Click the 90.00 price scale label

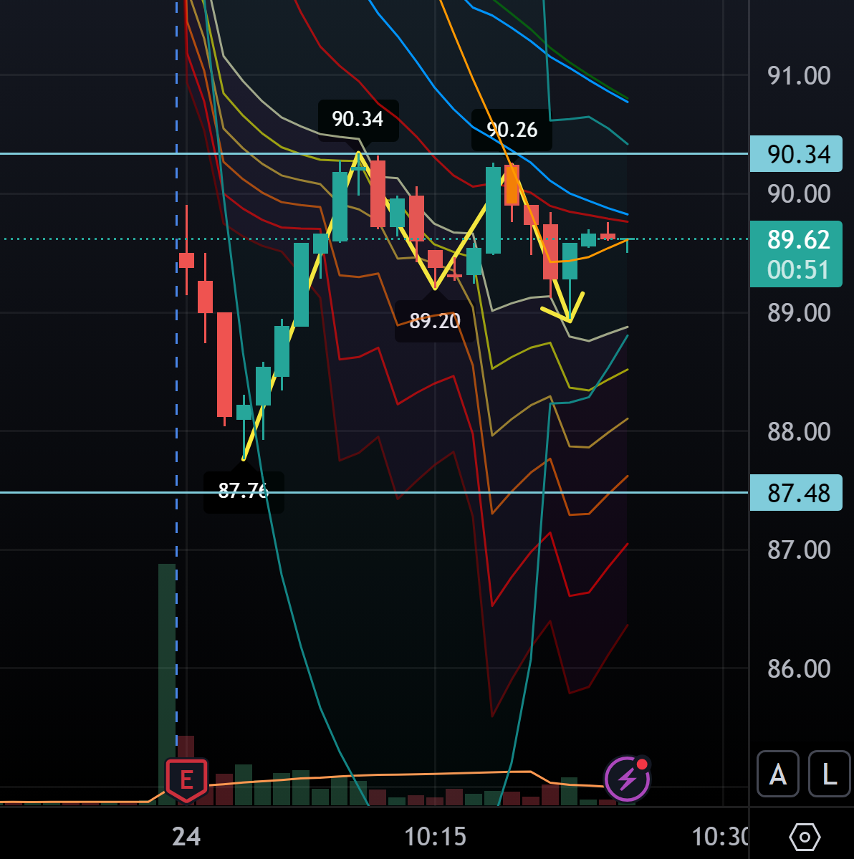click(799, 194)
